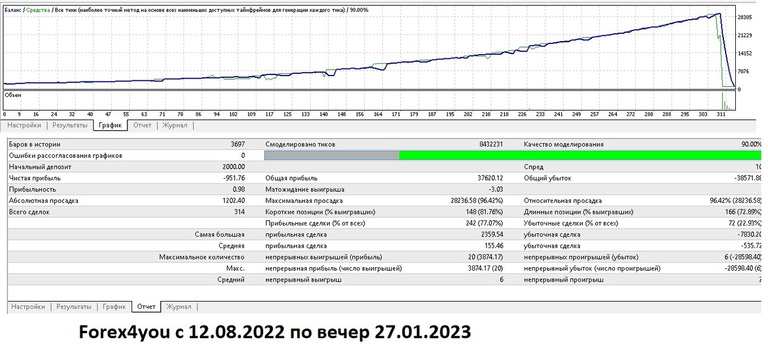
Task: Click the 'Общая прибыль' label
Action: click(x=291, y=178)
